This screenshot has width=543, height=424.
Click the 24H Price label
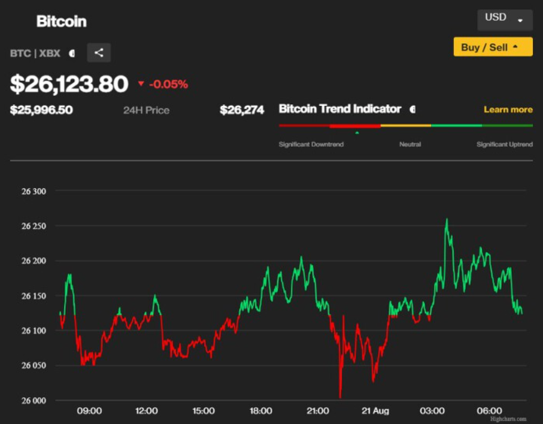coord(146,110)
